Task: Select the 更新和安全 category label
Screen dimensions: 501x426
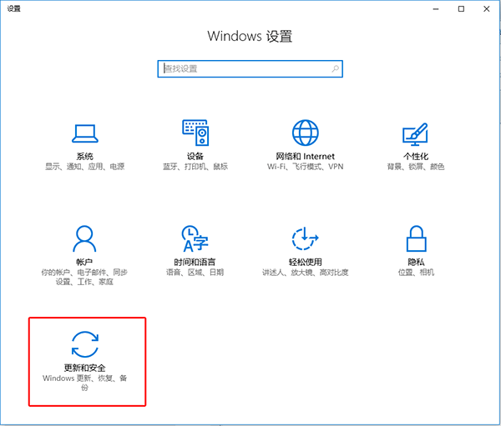Action: pos(84,368)
